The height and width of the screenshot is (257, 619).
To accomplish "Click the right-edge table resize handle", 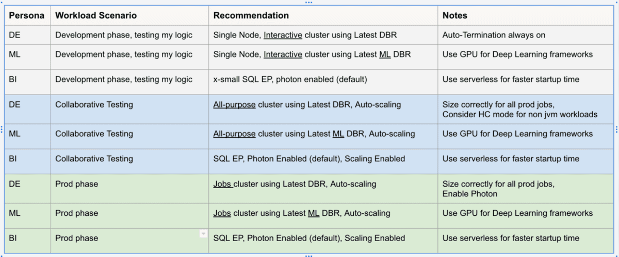I will (x=616, y=129).
